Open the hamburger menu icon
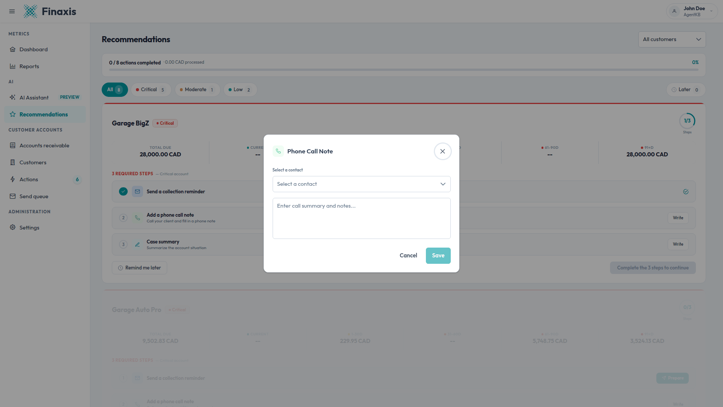The width and height of the screenshot is (723, 407). click(x=12, y=11)
